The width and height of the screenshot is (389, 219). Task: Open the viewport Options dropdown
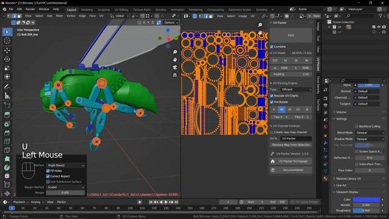coord(171,23)
